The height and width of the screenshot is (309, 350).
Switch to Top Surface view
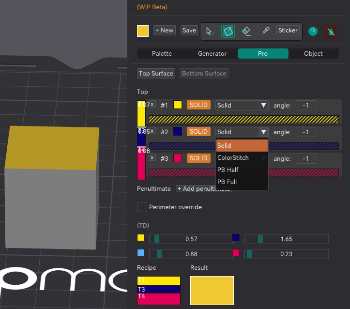tap(156, 74)
